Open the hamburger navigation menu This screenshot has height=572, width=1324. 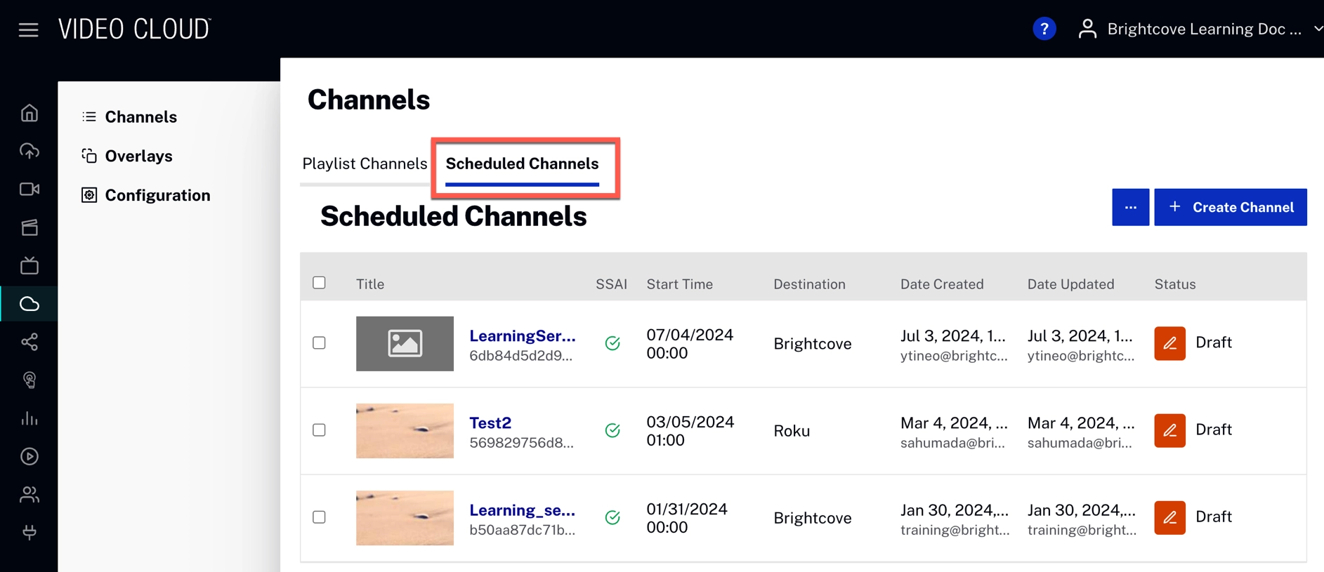(28, 29)
